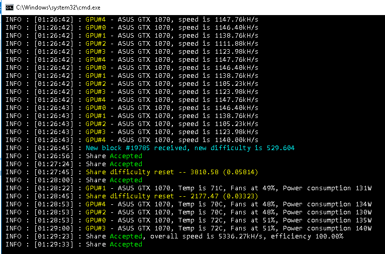Click the C:\Windows\system32\cmd.exe window title
385x254 pixels.
[x=58, y=8]
